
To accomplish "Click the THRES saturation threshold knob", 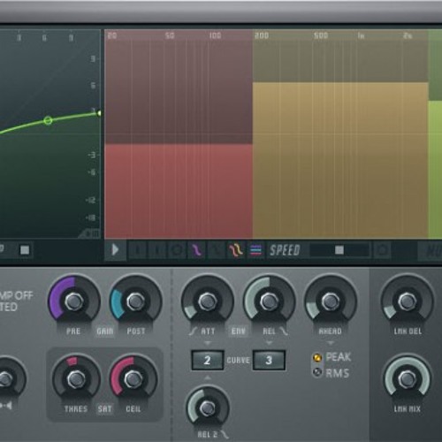I will tap(76, 379).
